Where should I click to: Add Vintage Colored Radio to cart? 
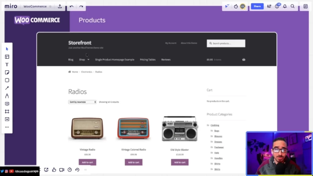coord(134,162)
